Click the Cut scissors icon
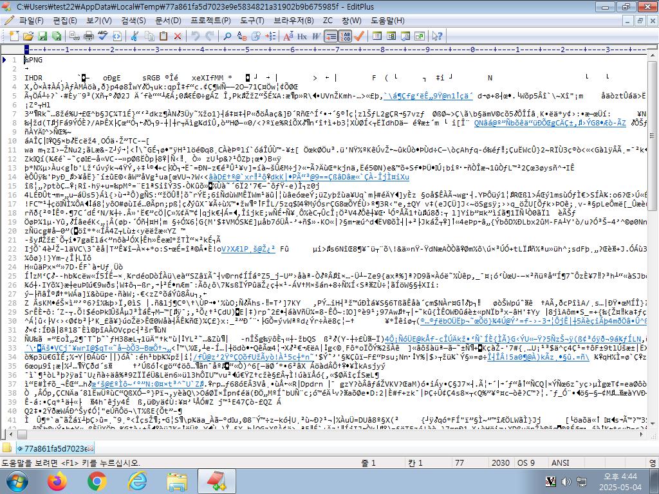This screenshot has width=659, height=494. pyautogui.click(x=135, y=36)
